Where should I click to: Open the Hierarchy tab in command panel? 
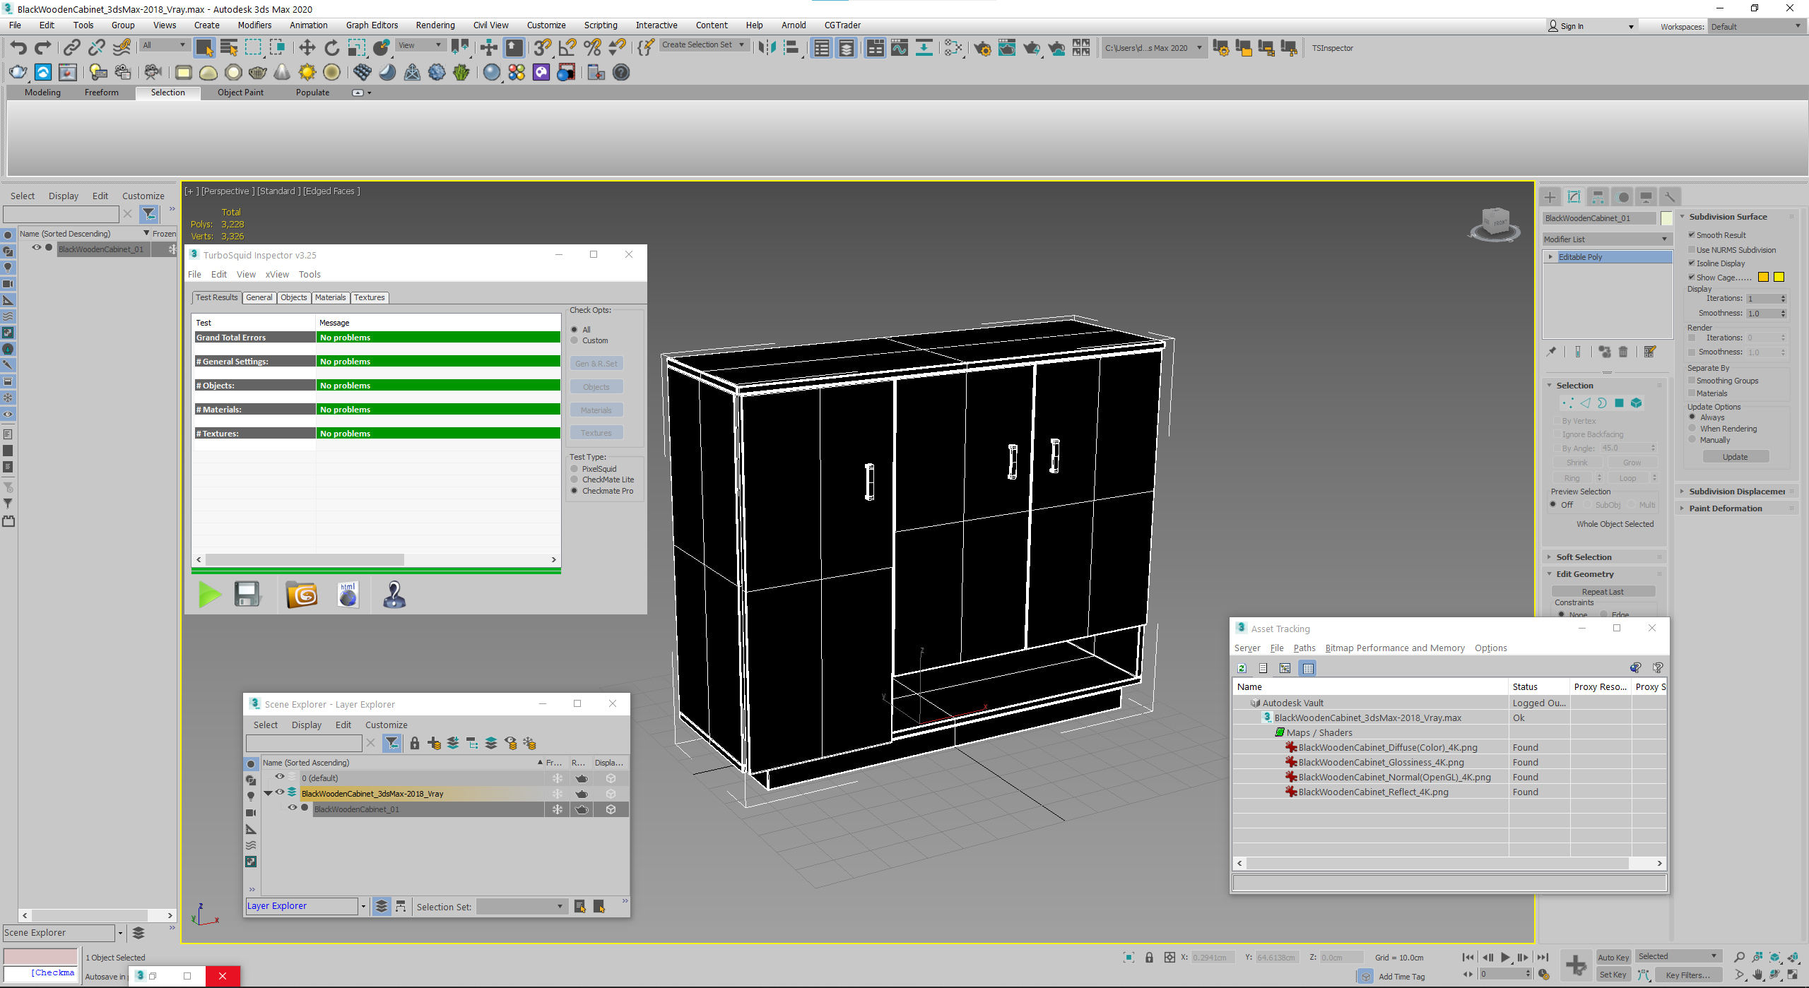pos(1598,197)
